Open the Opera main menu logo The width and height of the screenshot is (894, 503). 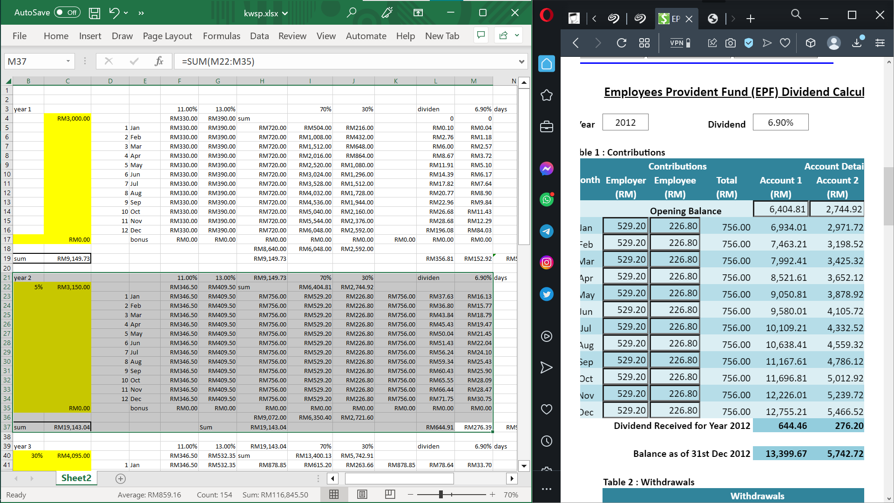[x=547, y=15]
